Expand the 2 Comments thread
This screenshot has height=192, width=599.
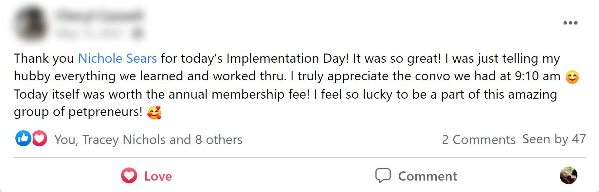pyautogui.click(x=479, y=140)
